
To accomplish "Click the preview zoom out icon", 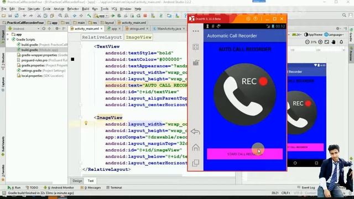I will pos(308,42).
